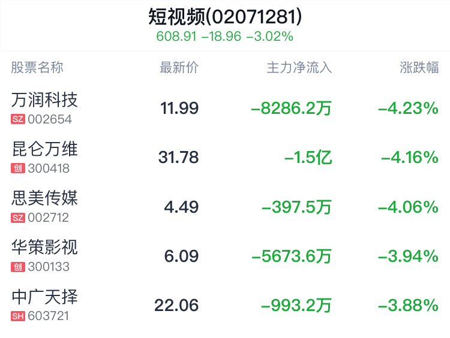Open 昆仑万维 stock details
The width and height of the screenshot is (450, 338).
point(45,149)
